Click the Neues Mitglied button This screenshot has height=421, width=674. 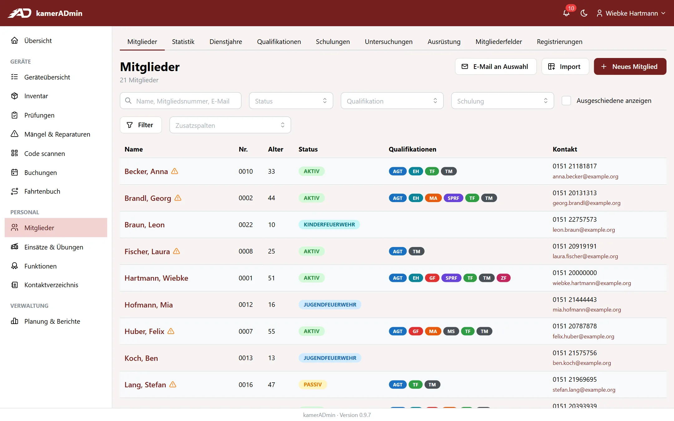(x=630, y=66)
